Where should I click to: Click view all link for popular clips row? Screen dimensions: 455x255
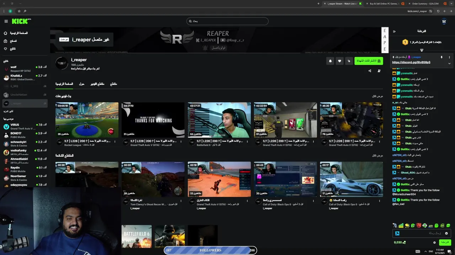coord(378,155)
